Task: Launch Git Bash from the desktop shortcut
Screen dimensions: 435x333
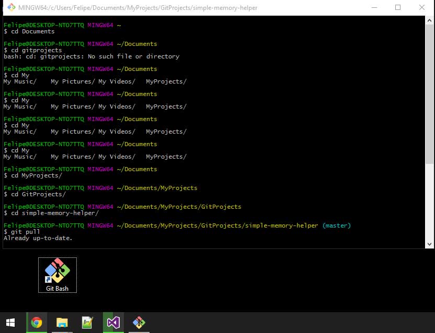Action: 57,270
